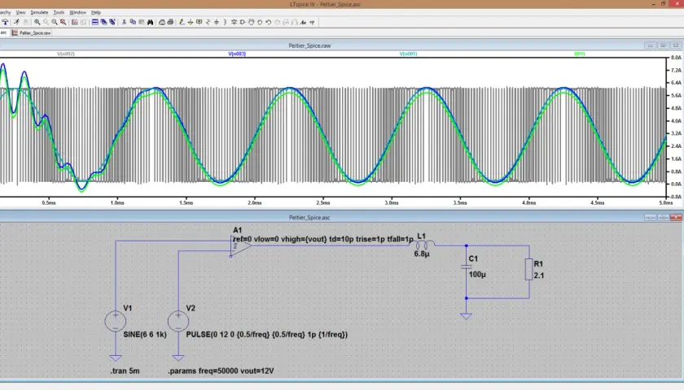Select the Capacitor tool in toolbar
684x390 pixels.
click(x=217, y=22)
